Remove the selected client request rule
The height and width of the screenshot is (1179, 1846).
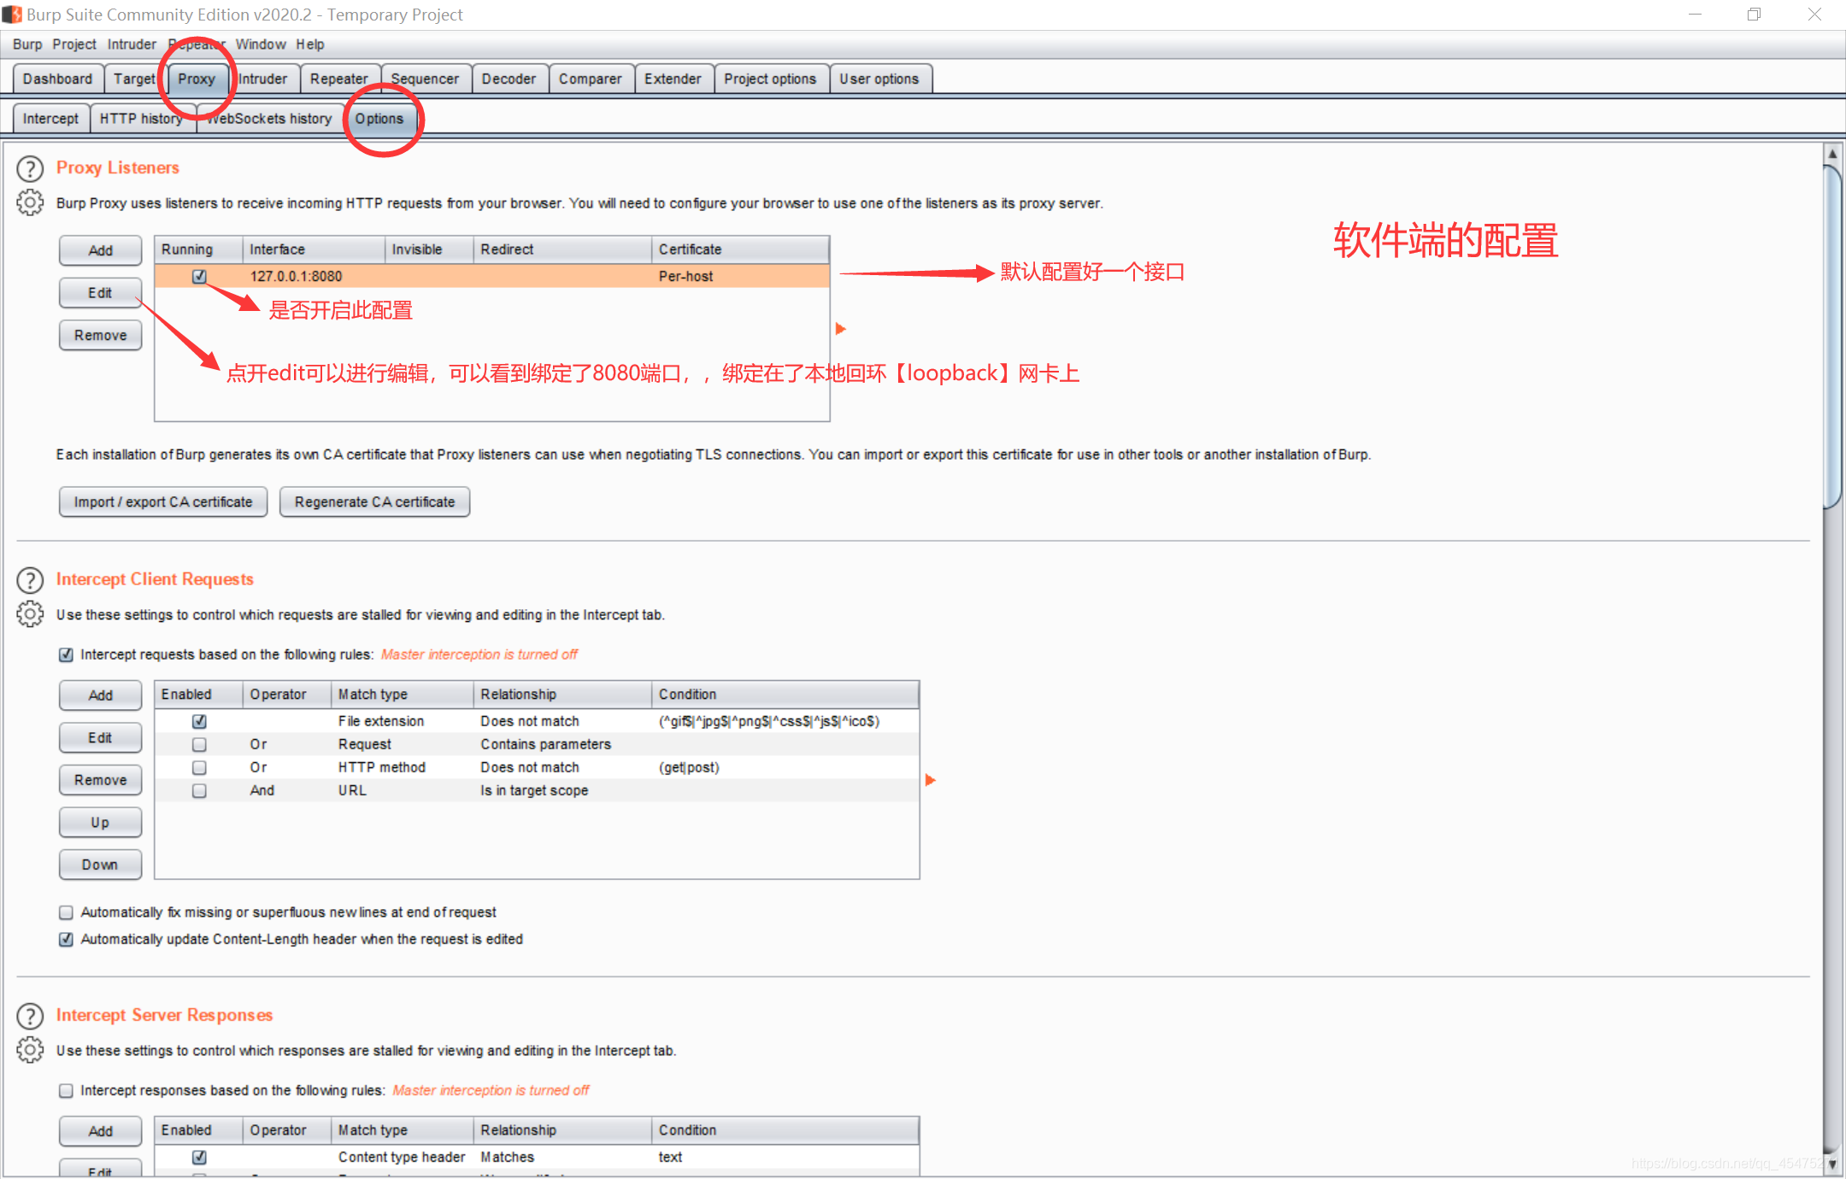pos(100,780)
